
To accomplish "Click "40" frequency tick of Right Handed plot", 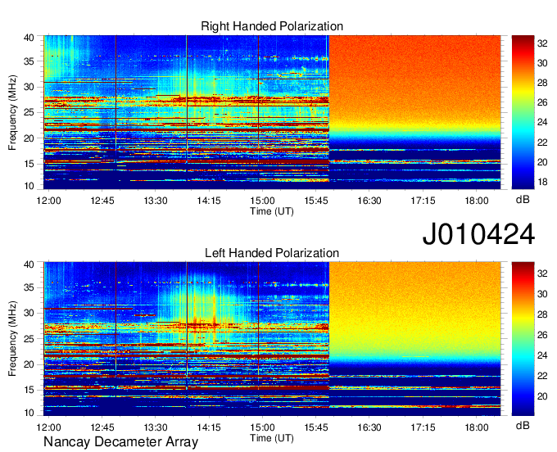I will coord(29,38).
